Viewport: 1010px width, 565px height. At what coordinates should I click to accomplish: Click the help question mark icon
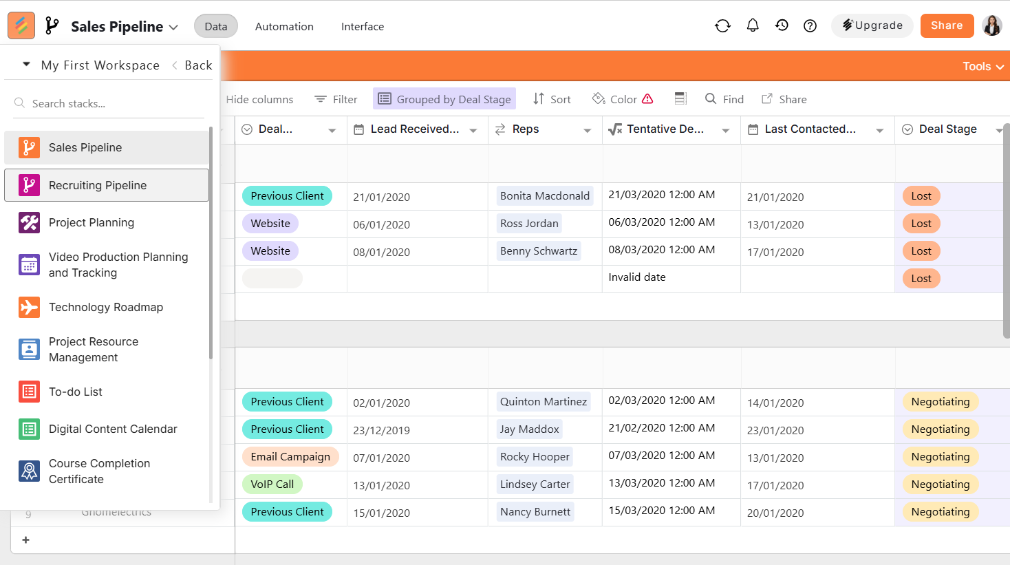[810, 26]
